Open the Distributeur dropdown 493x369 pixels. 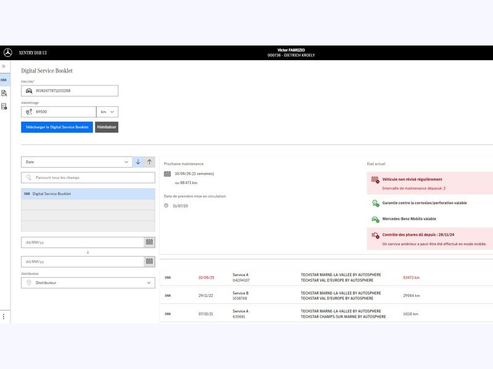click(x=88, y=283)
